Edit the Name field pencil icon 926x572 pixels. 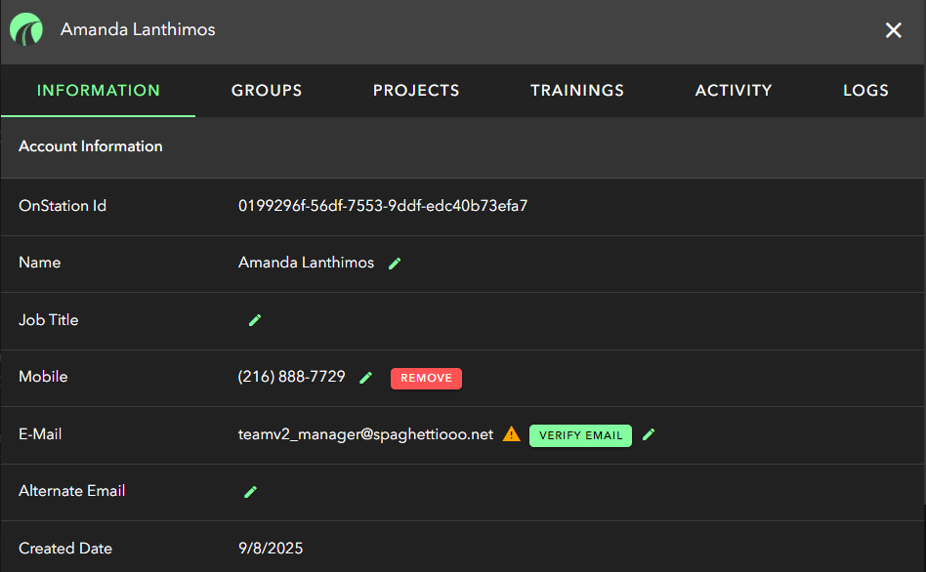pyautogui.click(x=395, y=264)
